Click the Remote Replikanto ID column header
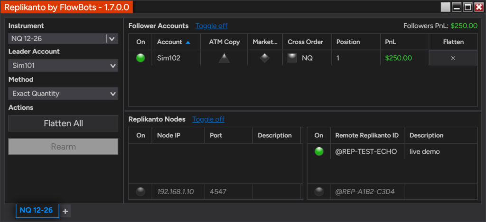 pos(368,135)
